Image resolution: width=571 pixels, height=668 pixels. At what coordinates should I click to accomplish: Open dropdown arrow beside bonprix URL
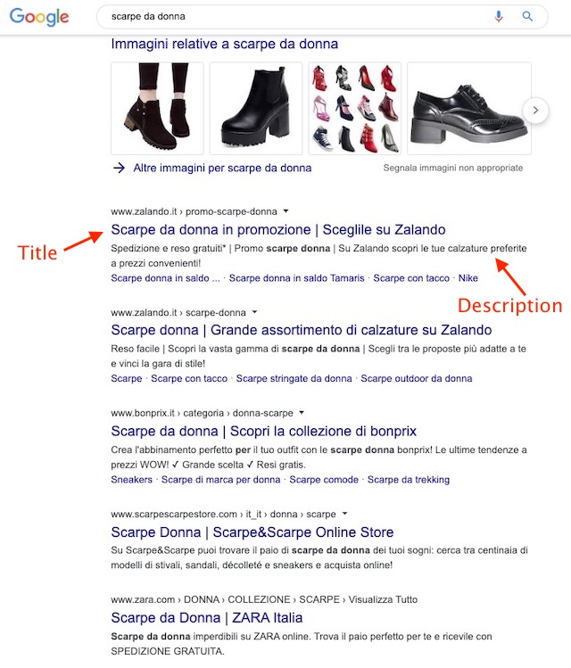(x=302, y=412)
